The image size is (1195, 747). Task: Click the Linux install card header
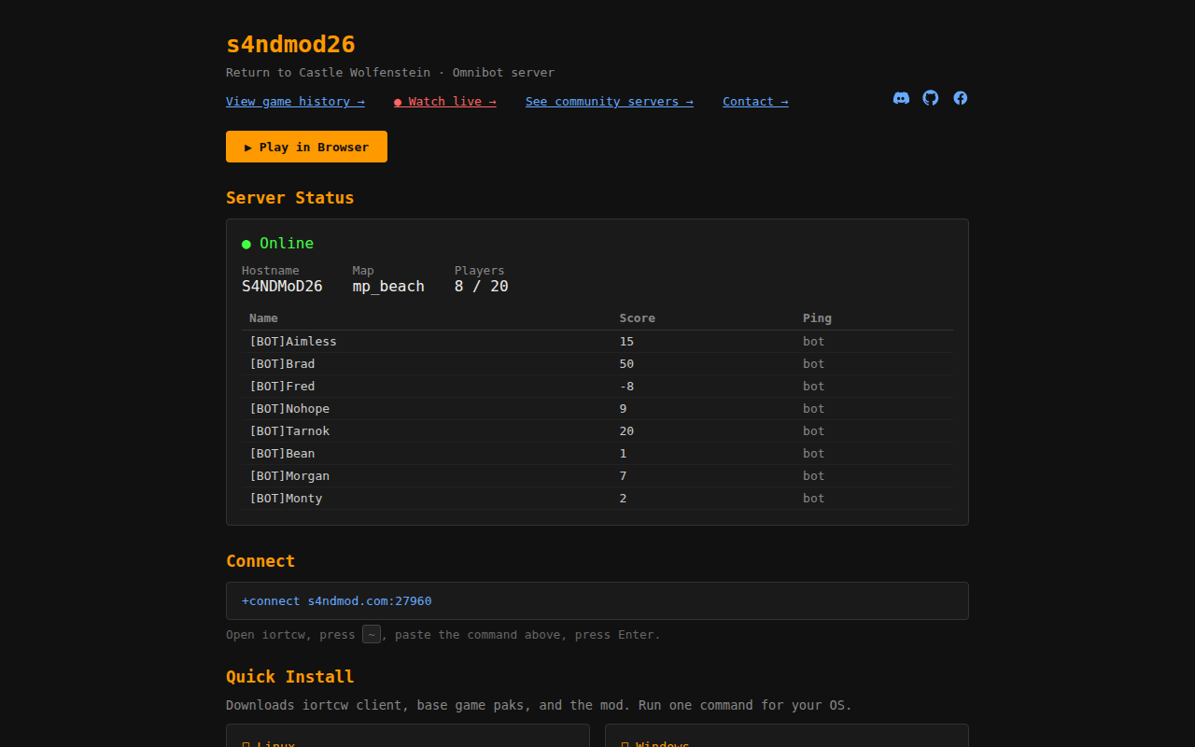pos(269,743)
